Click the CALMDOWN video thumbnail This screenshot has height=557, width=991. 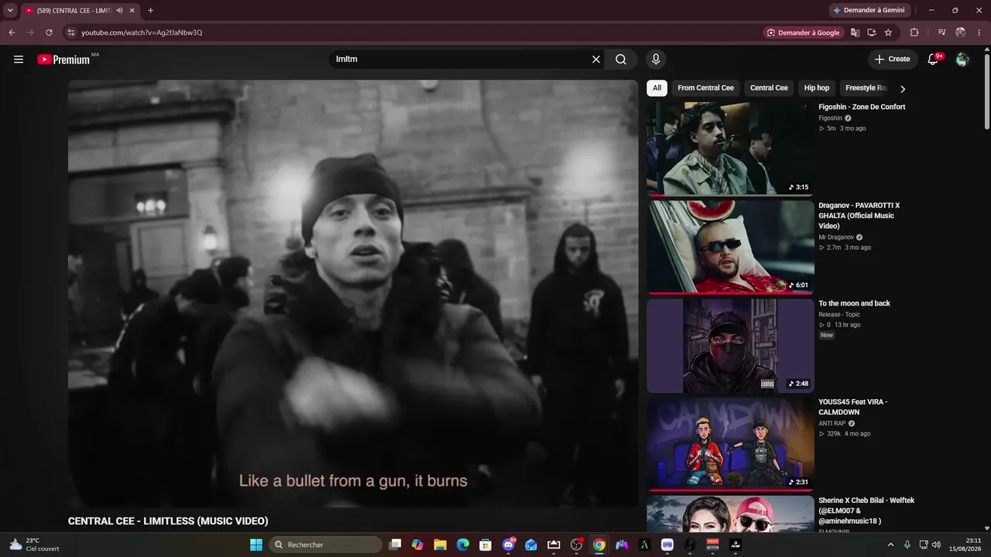(x=730, y=444)
